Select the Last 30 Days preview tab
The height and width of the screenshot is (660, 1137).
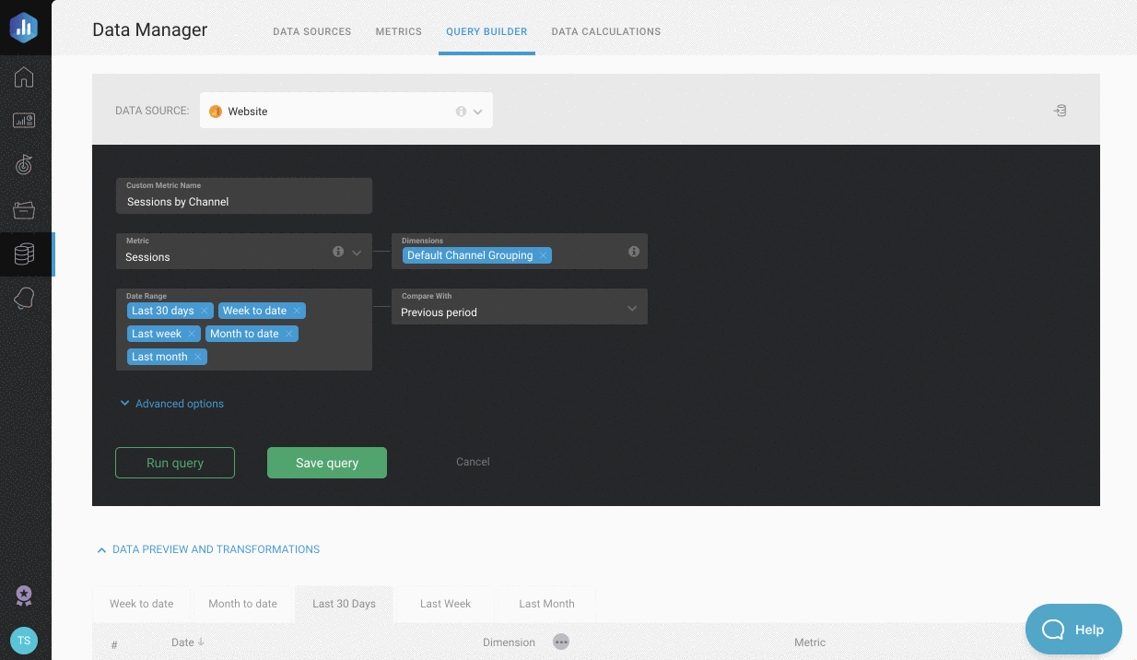pyautogui.click(x=344, y=604)
